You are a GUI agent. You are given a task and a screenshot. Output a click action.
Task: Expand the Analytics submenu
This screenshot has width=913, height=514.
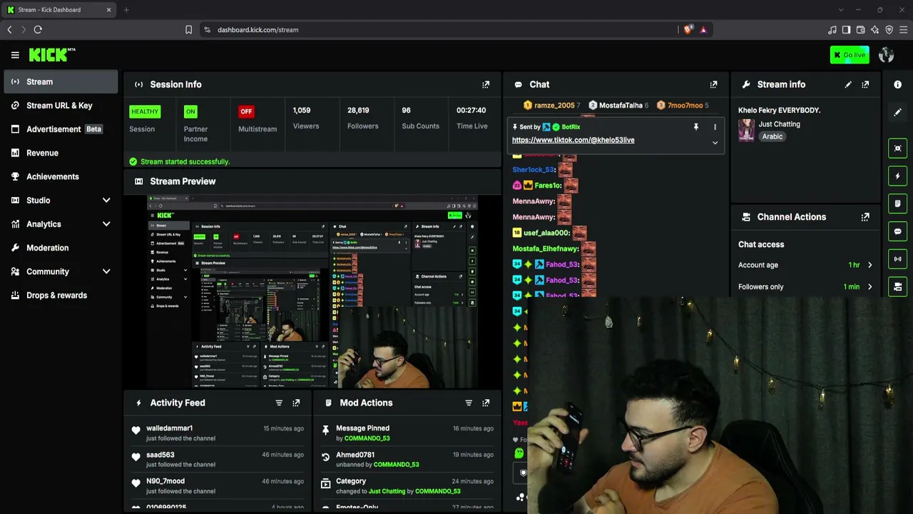coord(106,224)
